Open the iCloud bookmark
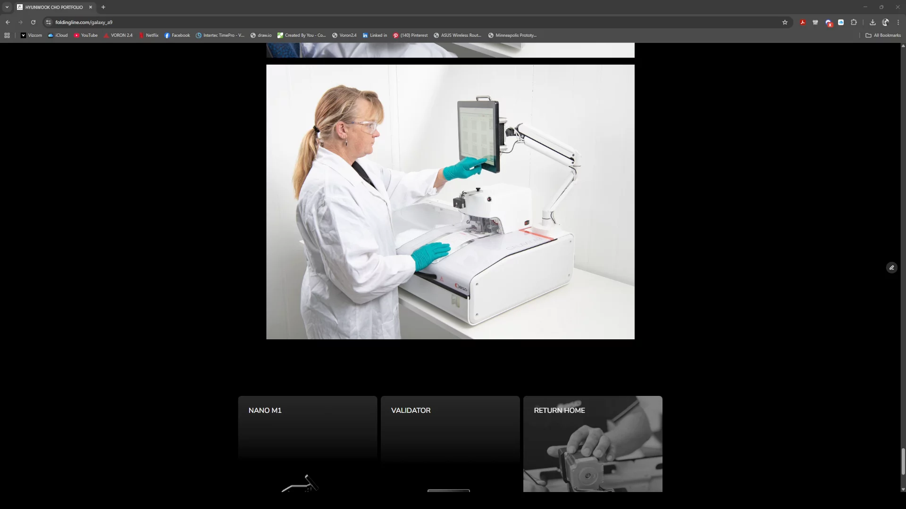 pos(58,35)
